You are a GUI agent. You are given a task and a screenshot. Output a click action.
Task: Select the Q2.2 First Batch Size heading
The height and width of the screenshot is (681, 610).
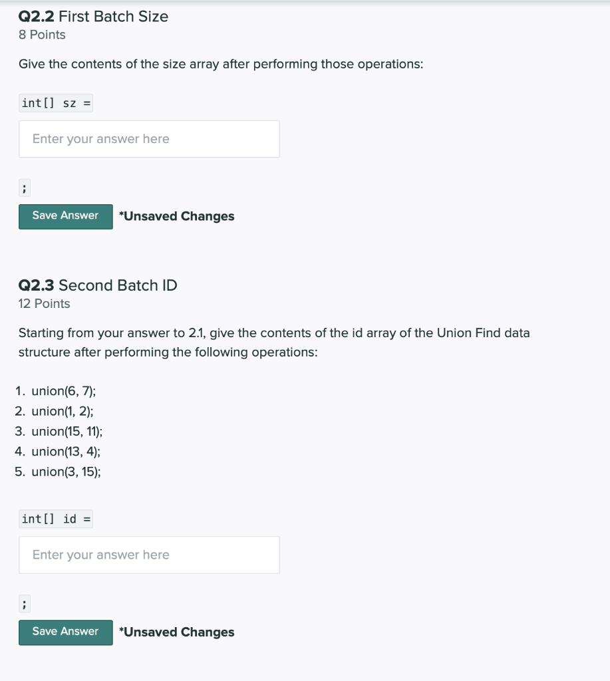[93, 16]
